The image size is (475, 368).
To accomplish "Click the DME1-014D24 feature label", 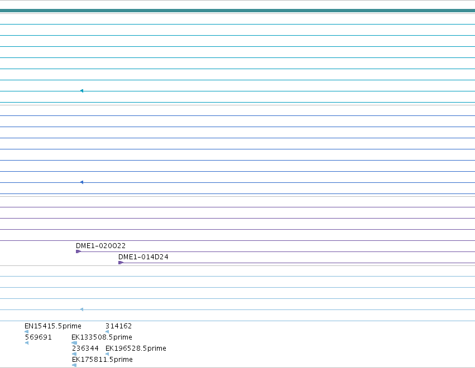I will (143, 257).
